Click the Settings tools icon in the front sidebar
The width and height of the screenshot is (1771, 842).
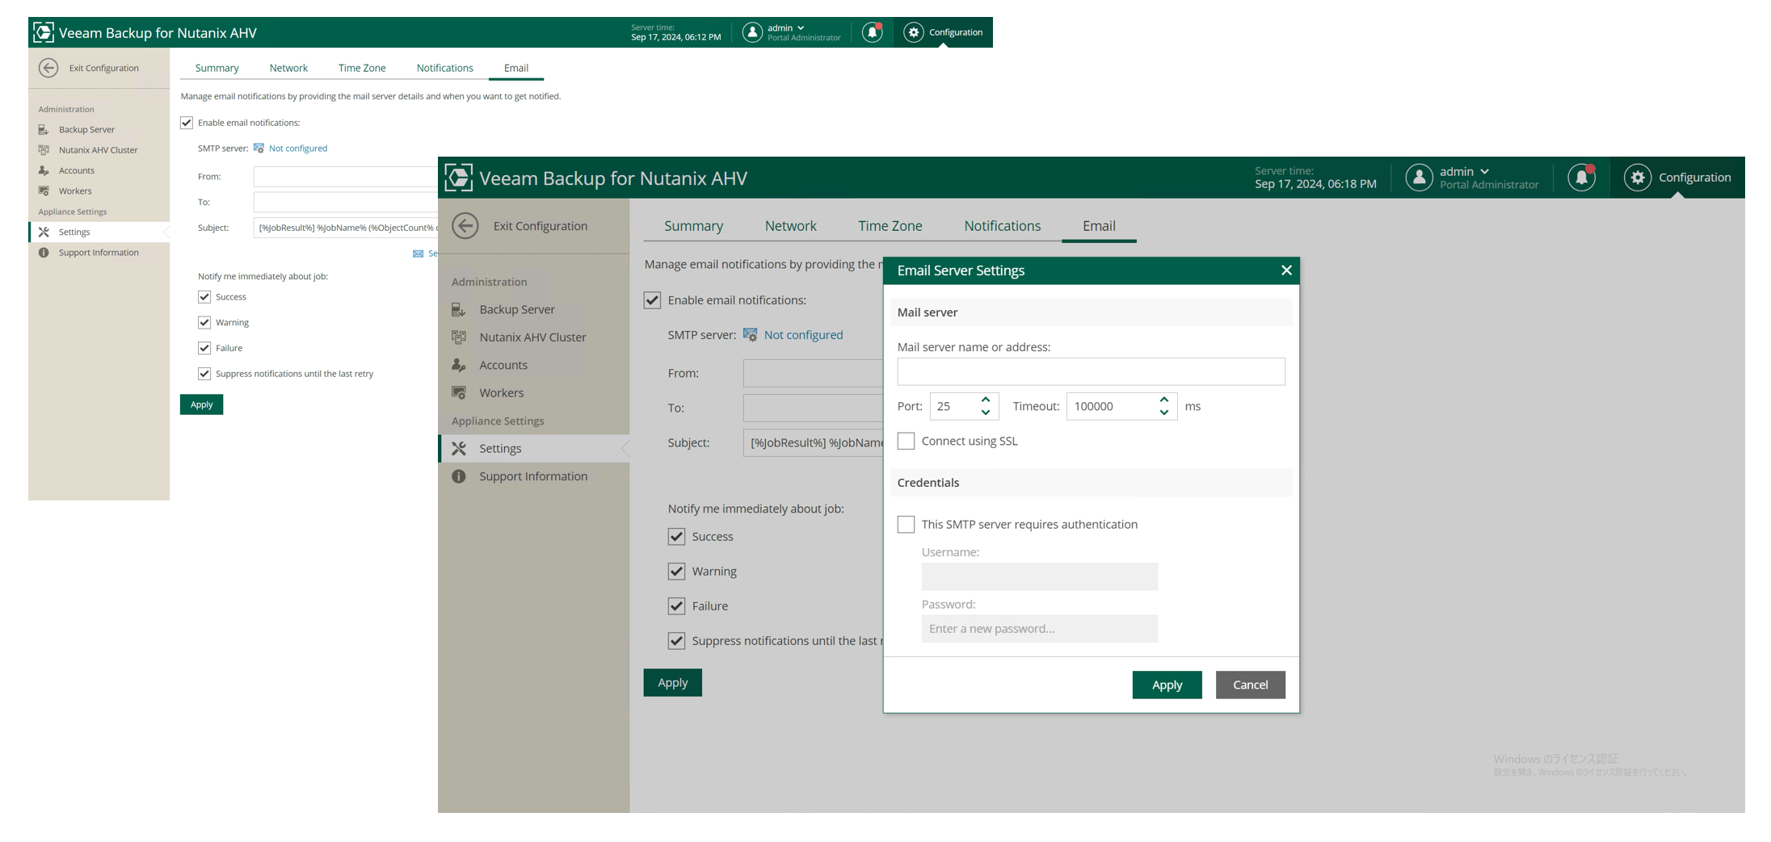click(459, 449)
